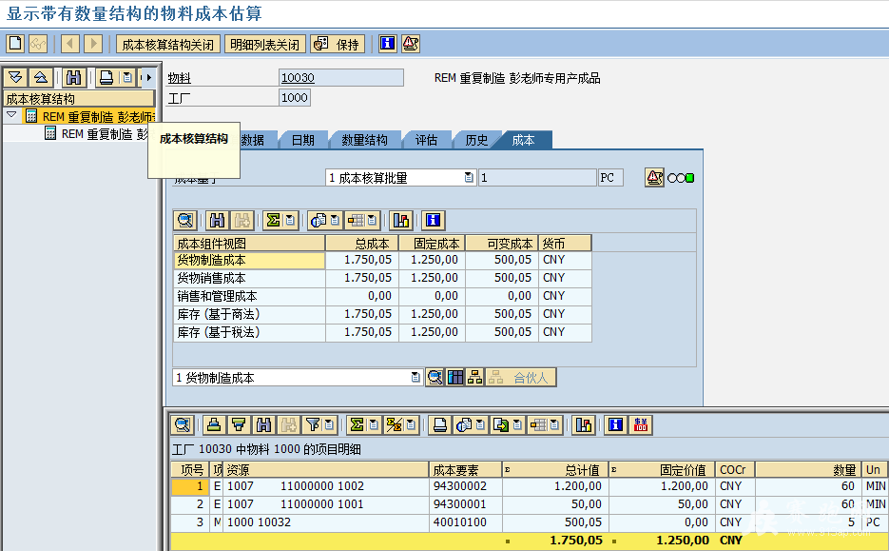The image size is (889, 551).
Task: Click the binoculars find icon in costing structure panel
Action: coord(74,77)
